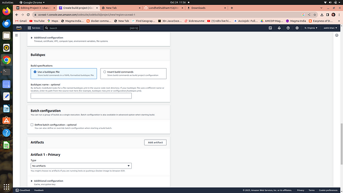Open the YouTube bookmark
This screenshot has height=193, width=343.
(x=37, y=21)
